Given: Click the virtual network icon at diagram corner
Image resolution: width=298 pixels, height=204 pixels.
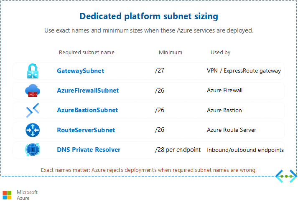Looking at the screenshot, I should point(286,176).
